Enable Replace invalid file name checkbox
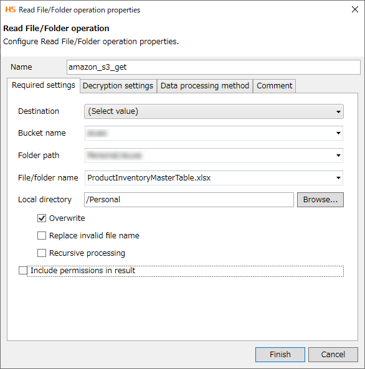This screenshot has height=369, width=365. (42, 236)
